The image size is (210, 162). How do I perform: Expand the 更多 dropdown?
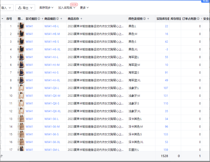84,8
